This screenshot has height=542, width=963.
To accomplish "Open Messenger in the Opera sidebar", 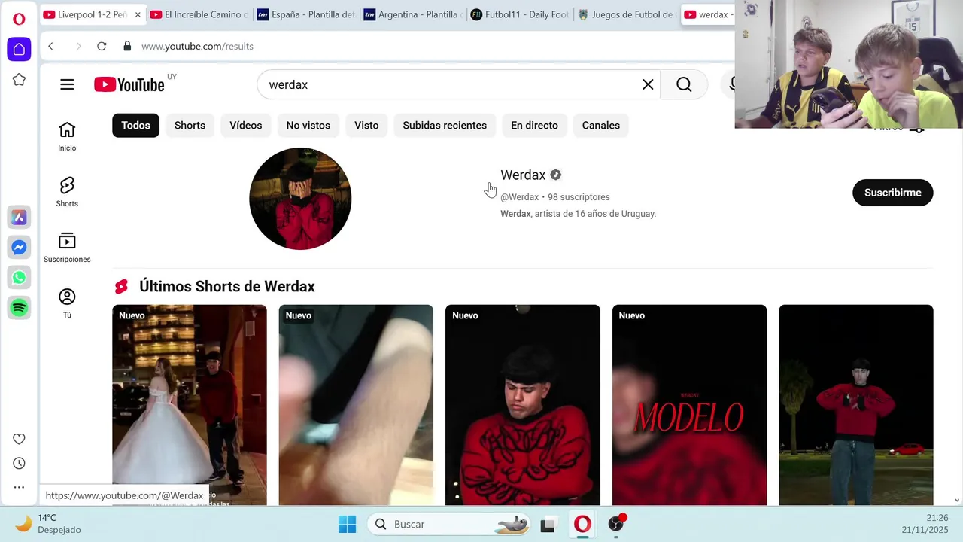I will click(x=19, y=248).
